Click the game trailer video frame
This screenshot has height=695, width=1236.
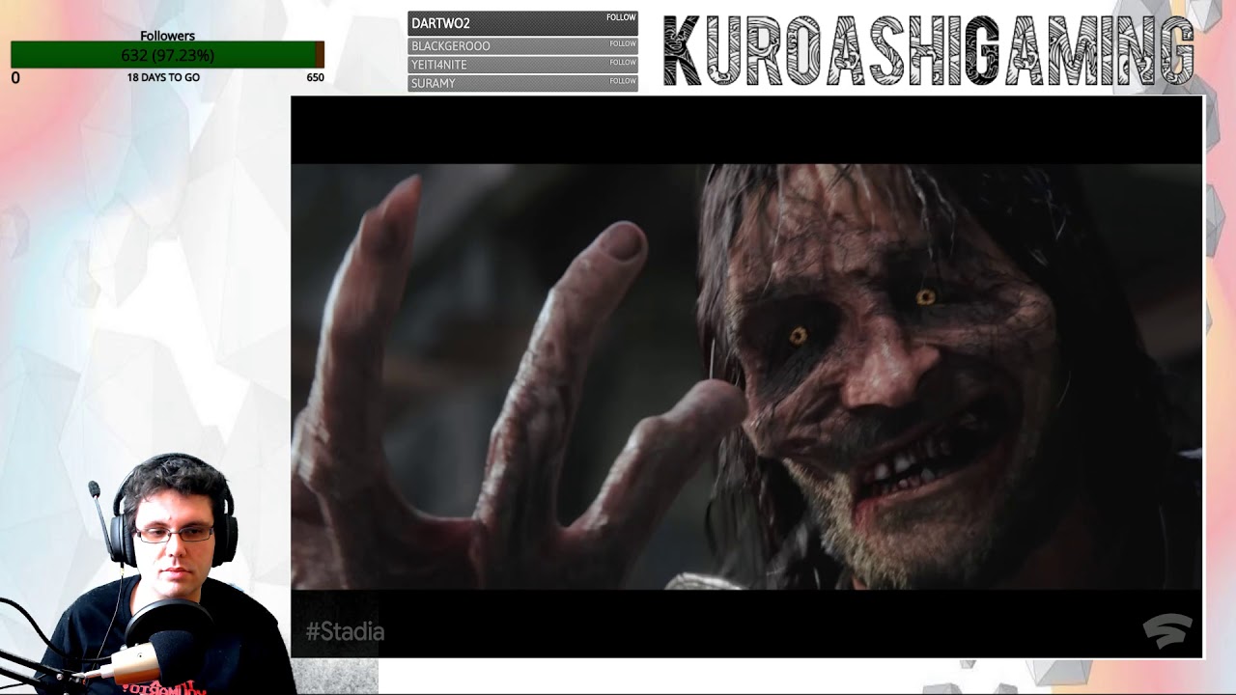pyautogui.click(x=746, y=376)
